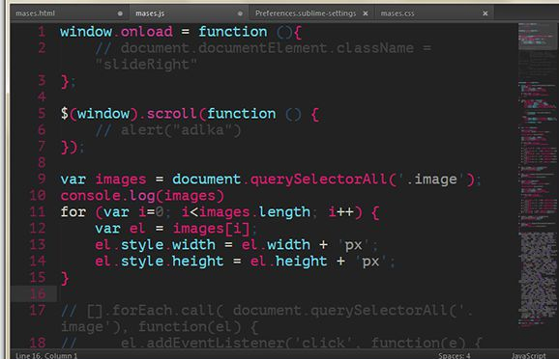Click el.style.width on line 13

(x=155, y=245)
